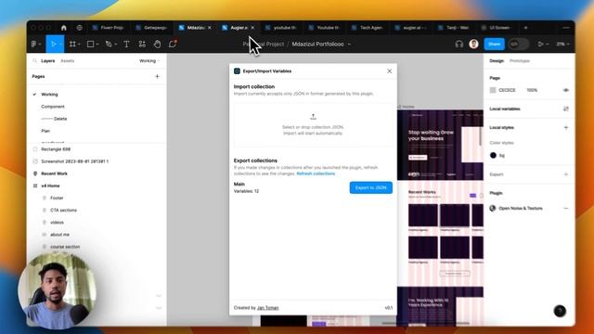Click the page background color swatch

click(493, 90)
